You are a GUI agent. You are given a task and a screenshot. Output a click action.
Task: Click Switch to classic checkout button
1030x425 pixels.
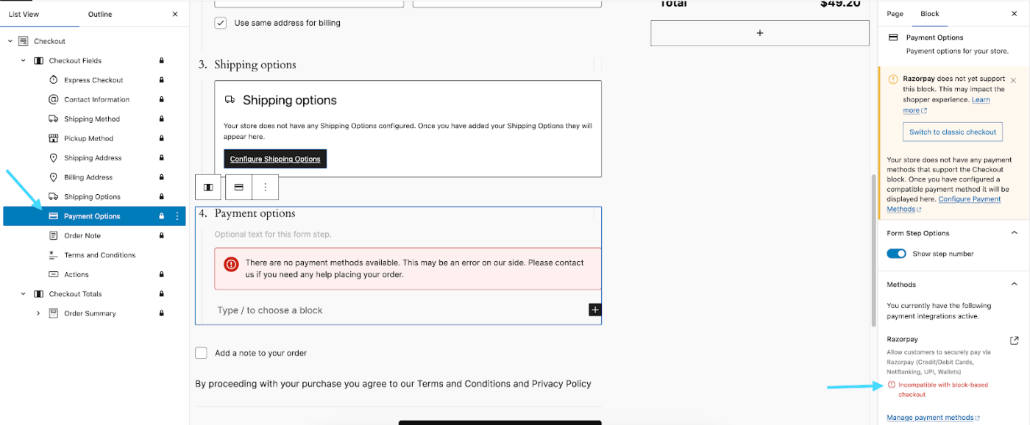[x=953, y=132]
